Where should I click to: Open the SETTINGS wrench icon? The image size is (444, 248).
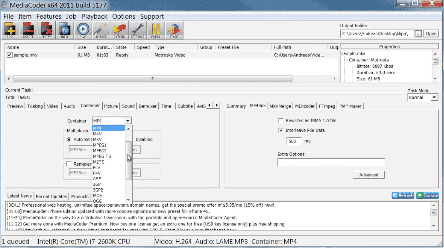pos(138,29)
